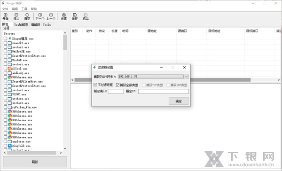282x171 pixels.
Task: Save capture with the 保存 toolbar icon
Action: click(75, 16)
